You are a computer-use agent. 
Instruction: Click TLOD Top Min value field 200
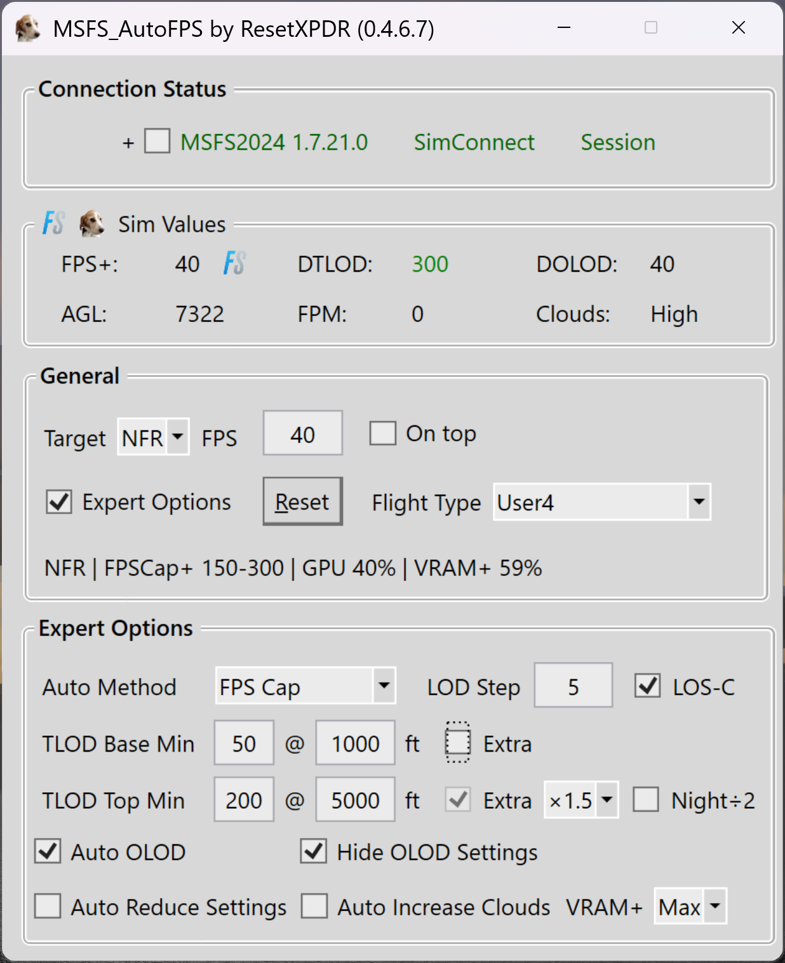coord(244,799)
